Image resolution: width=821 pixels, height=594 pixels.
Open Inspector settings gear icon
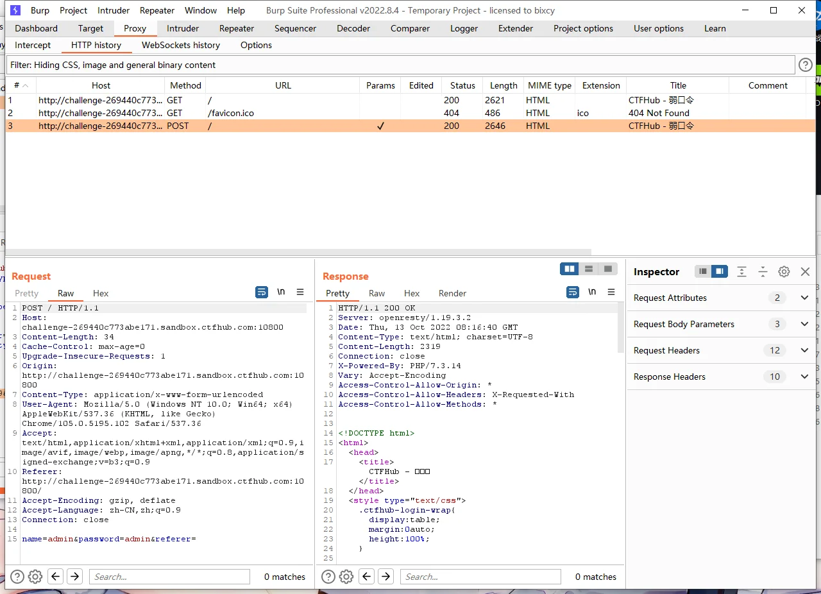tap(784, 271)
